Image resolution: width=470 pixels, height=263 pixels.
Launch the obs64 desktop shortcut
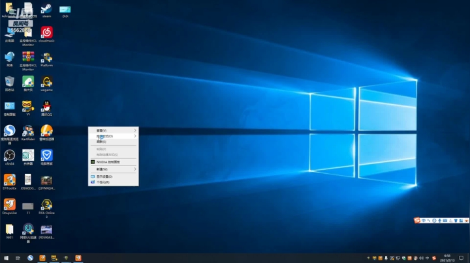[10, 158]
